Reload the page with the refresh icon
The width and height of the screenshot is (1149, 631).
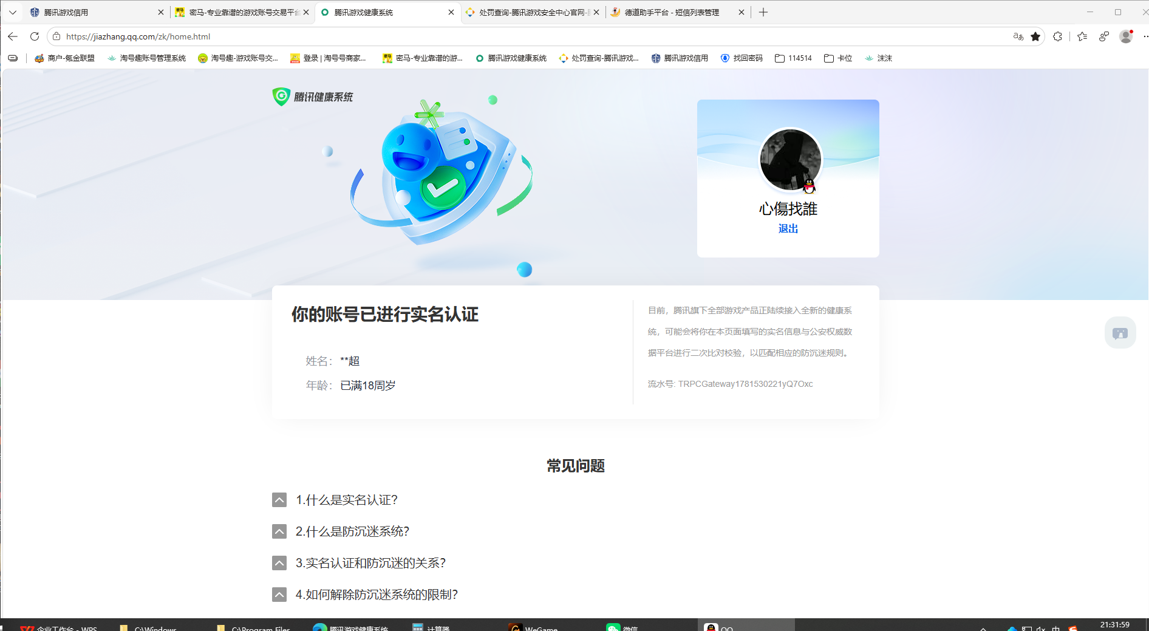(35, 36)
